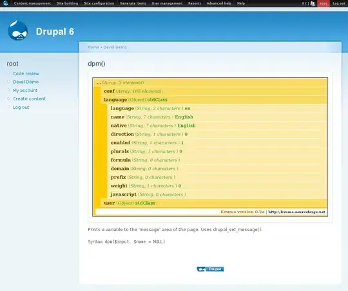This screenshot has width=348, height=291.
Task: Click the weight string row
Action: (x=217, y=186)
